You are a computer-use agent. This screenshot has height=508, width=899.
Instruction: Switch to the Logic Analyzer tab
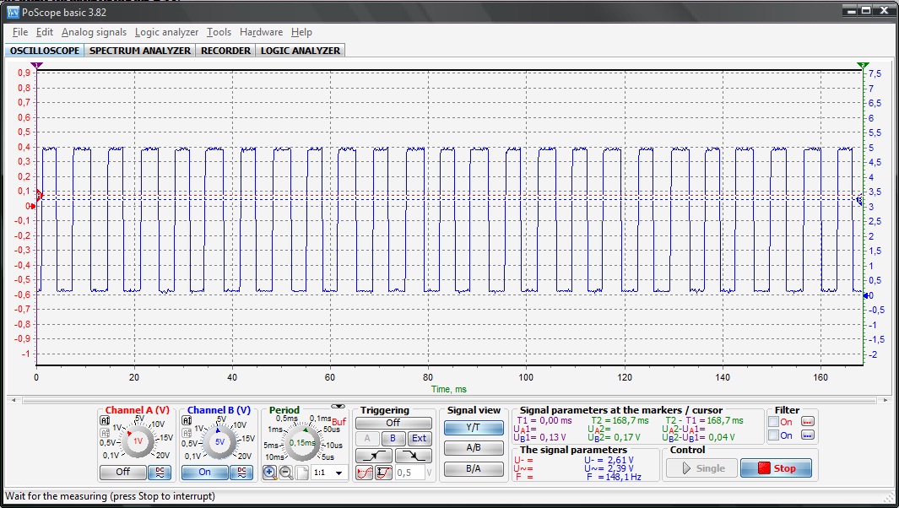301,51
